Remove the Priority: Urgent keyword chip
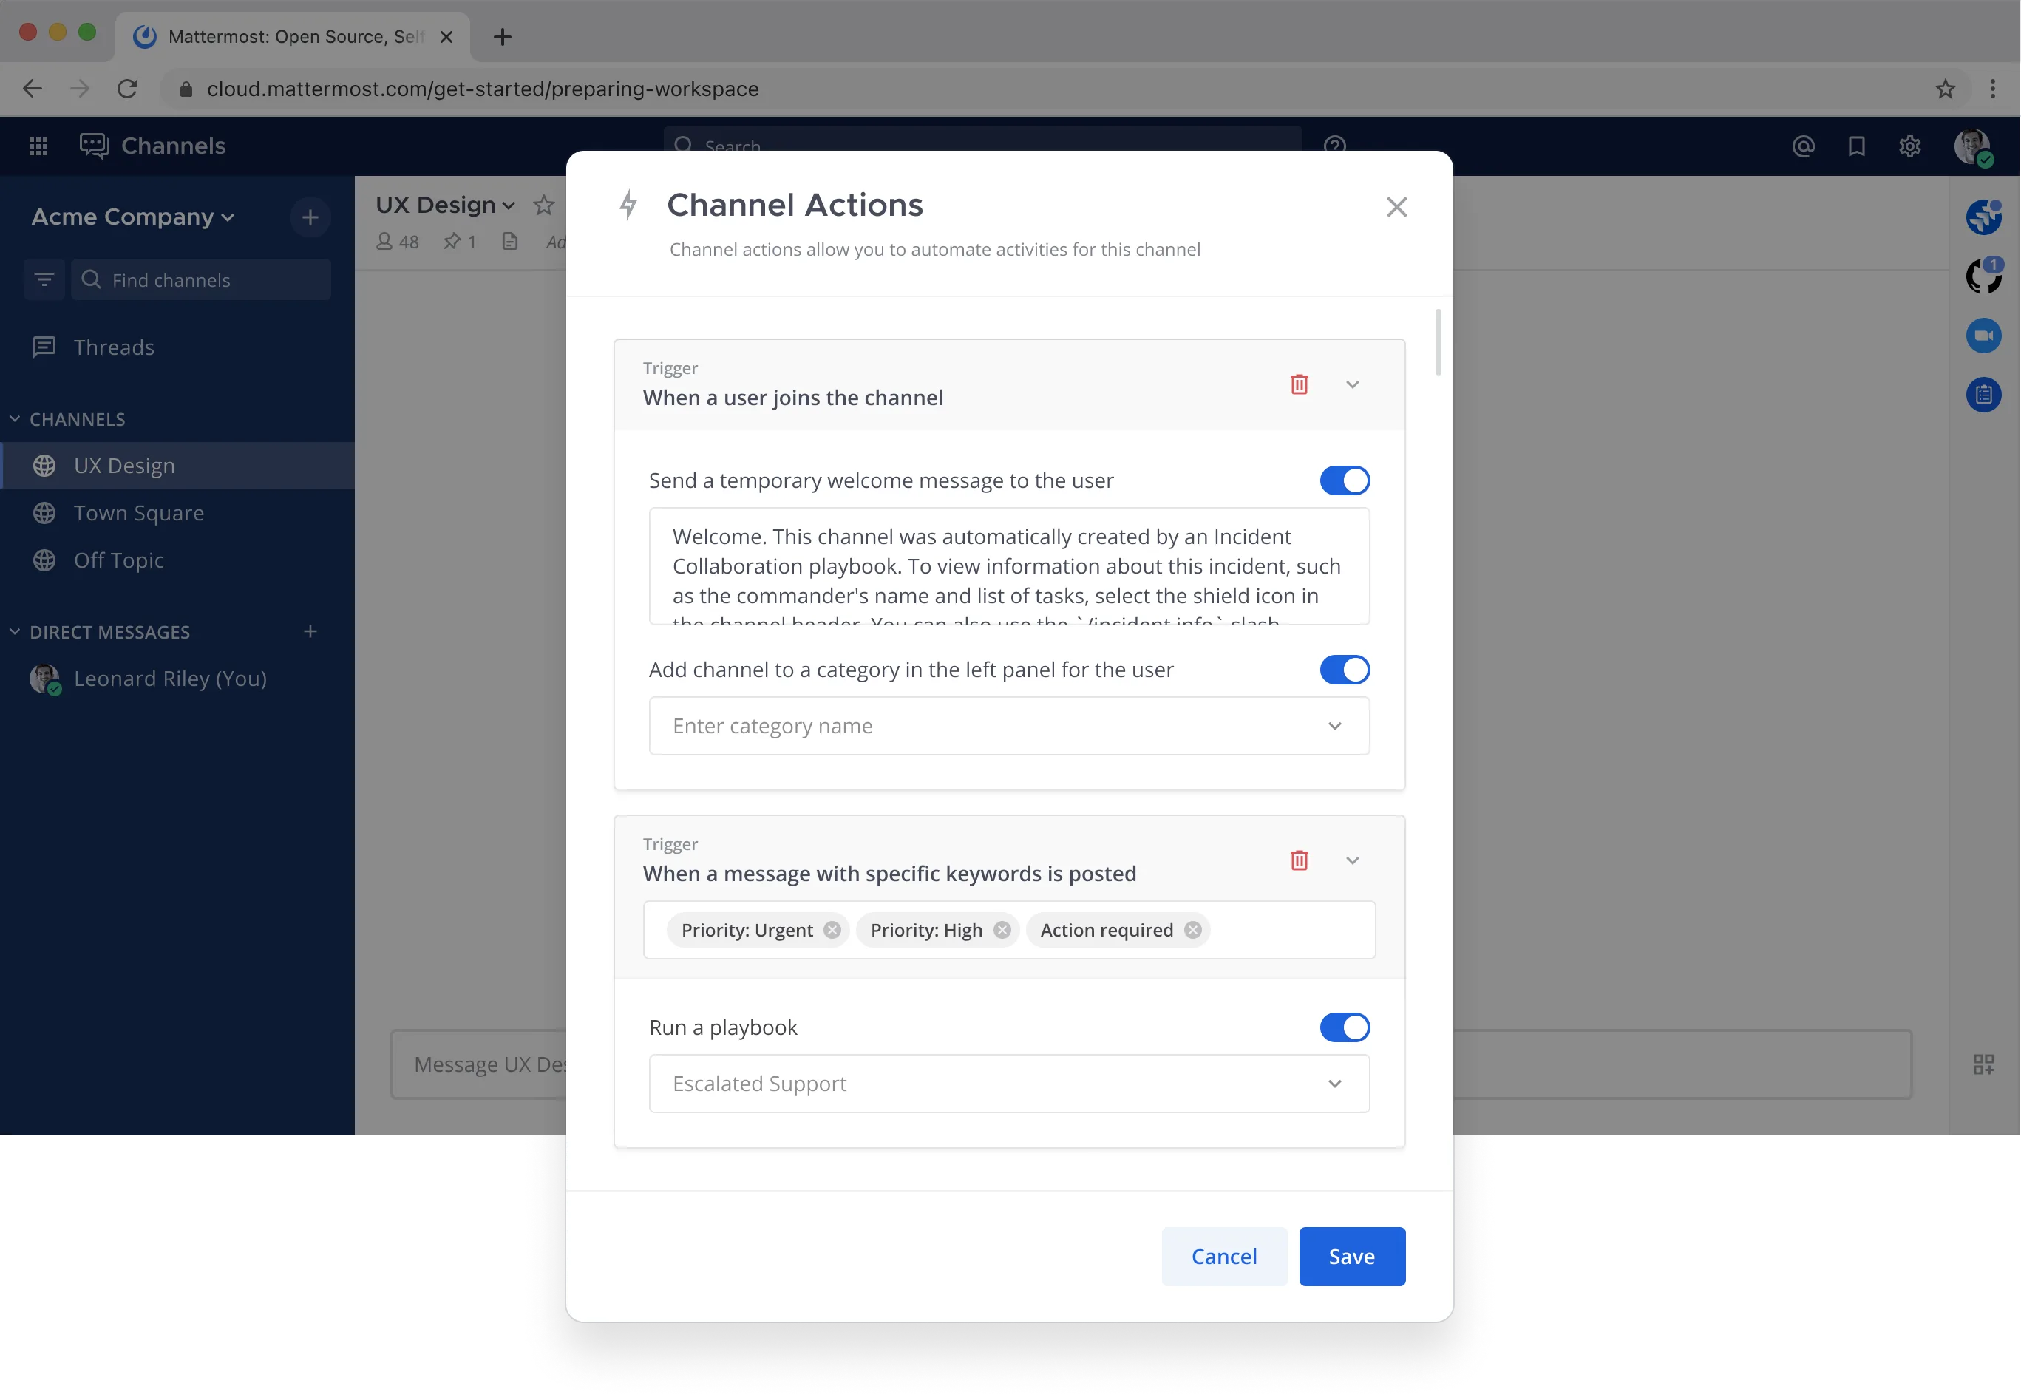This screenshot has width=2021, height=1400. coord(832,930)
